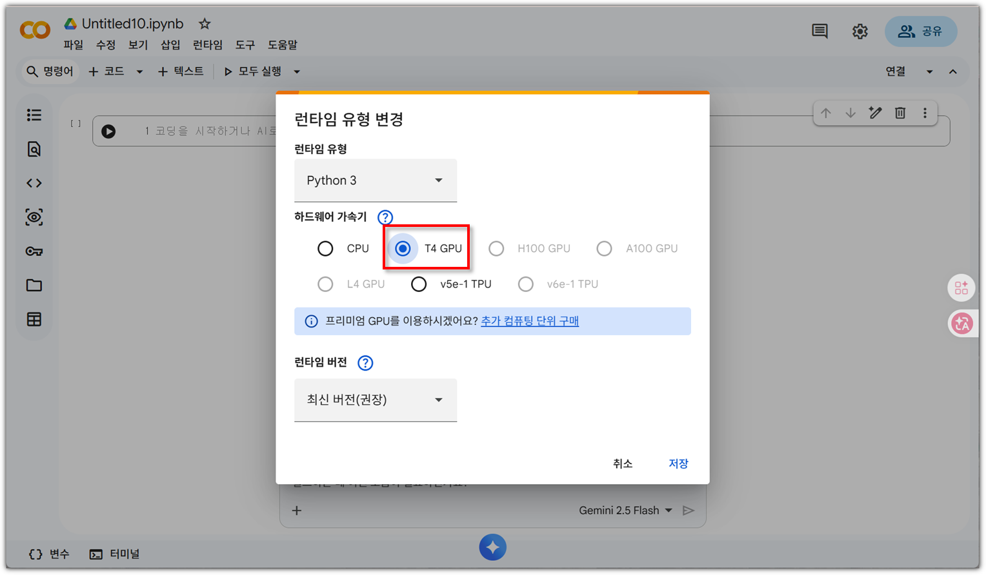Open the 수정 menu
This screenshot has height=575, width=986.
(106, 45)
